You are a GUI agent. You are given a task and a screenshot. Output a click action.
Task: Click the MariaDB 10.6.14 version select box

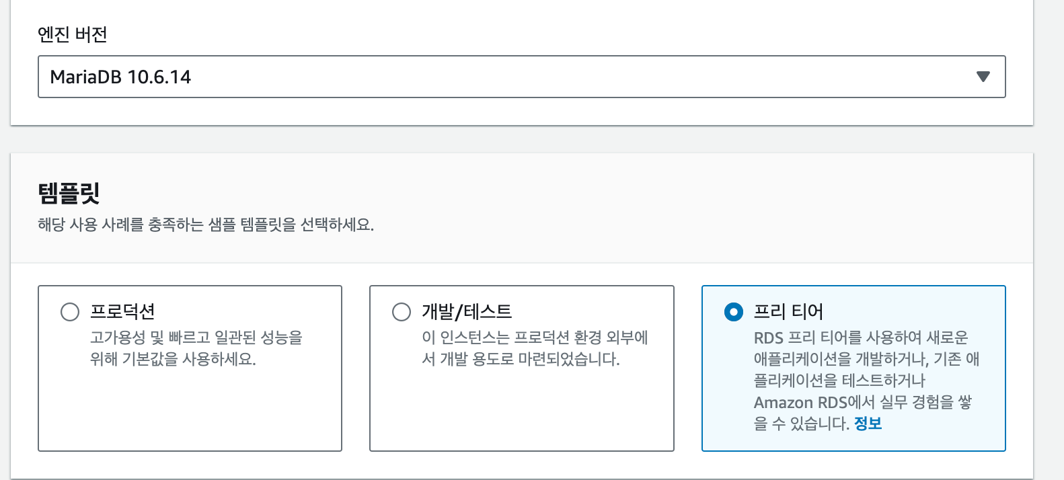pyautogui.click(x=521, y=77)
